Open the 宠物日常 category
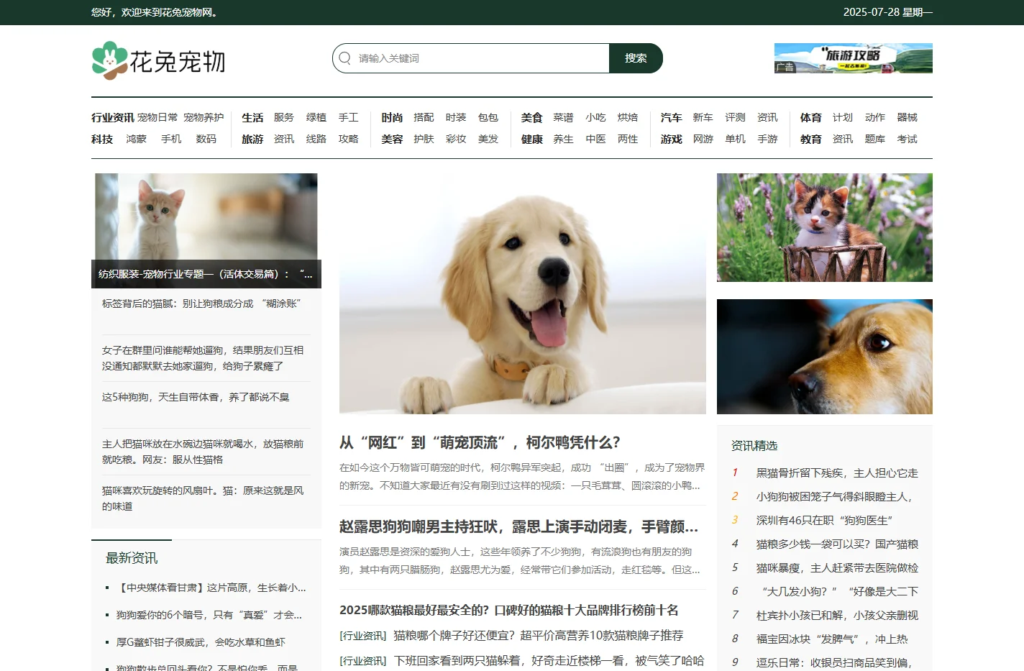This screenshot has width=1024, height=671. point(157,117)
